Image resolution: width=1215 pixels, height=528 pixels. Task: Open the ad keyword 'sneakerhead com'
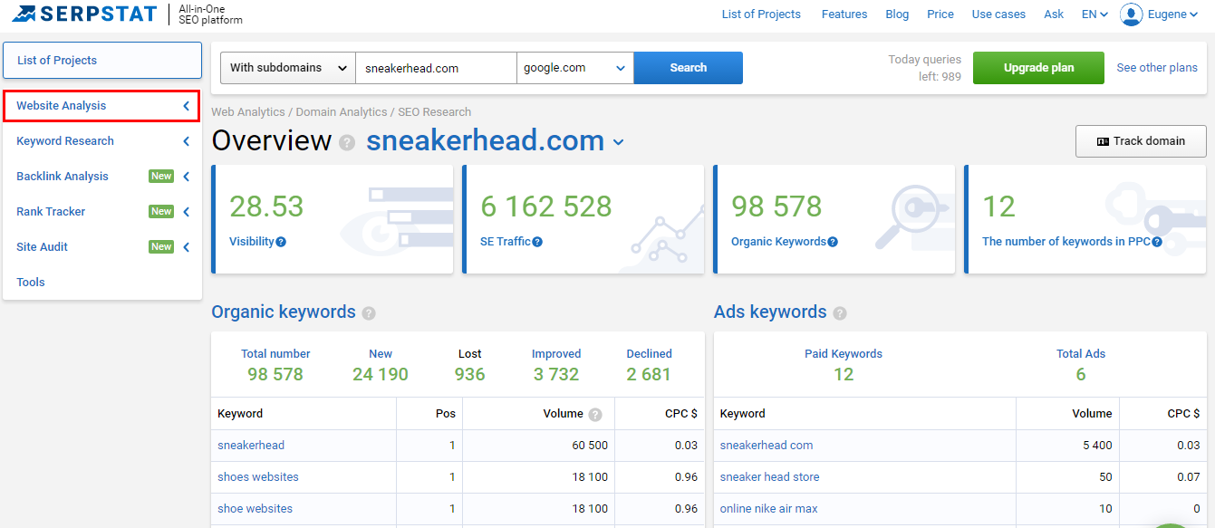767,446
